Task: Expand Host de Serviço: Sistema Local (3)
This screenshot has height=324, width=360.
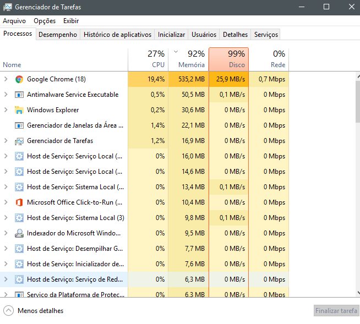Action: 6,218
